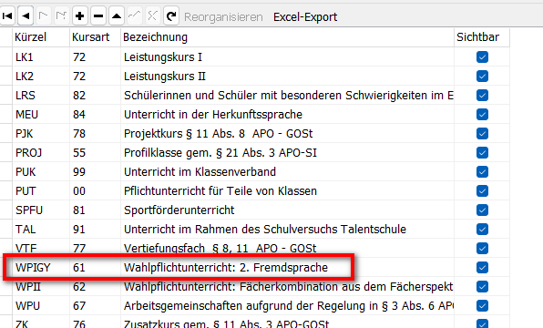Click the Bezeichnung column header
This screenshot has width=543, height=328.
pos(287,37)
